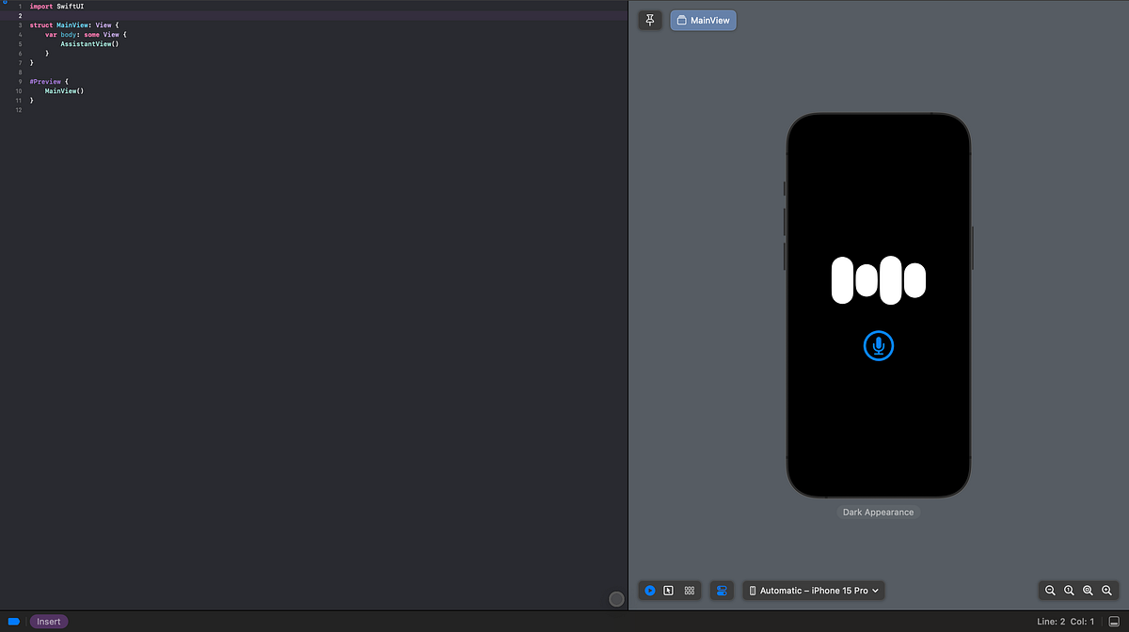This screenshot has height=632, width=1129.
Task: Open the device settings preview options
Action: click(722, 590)
